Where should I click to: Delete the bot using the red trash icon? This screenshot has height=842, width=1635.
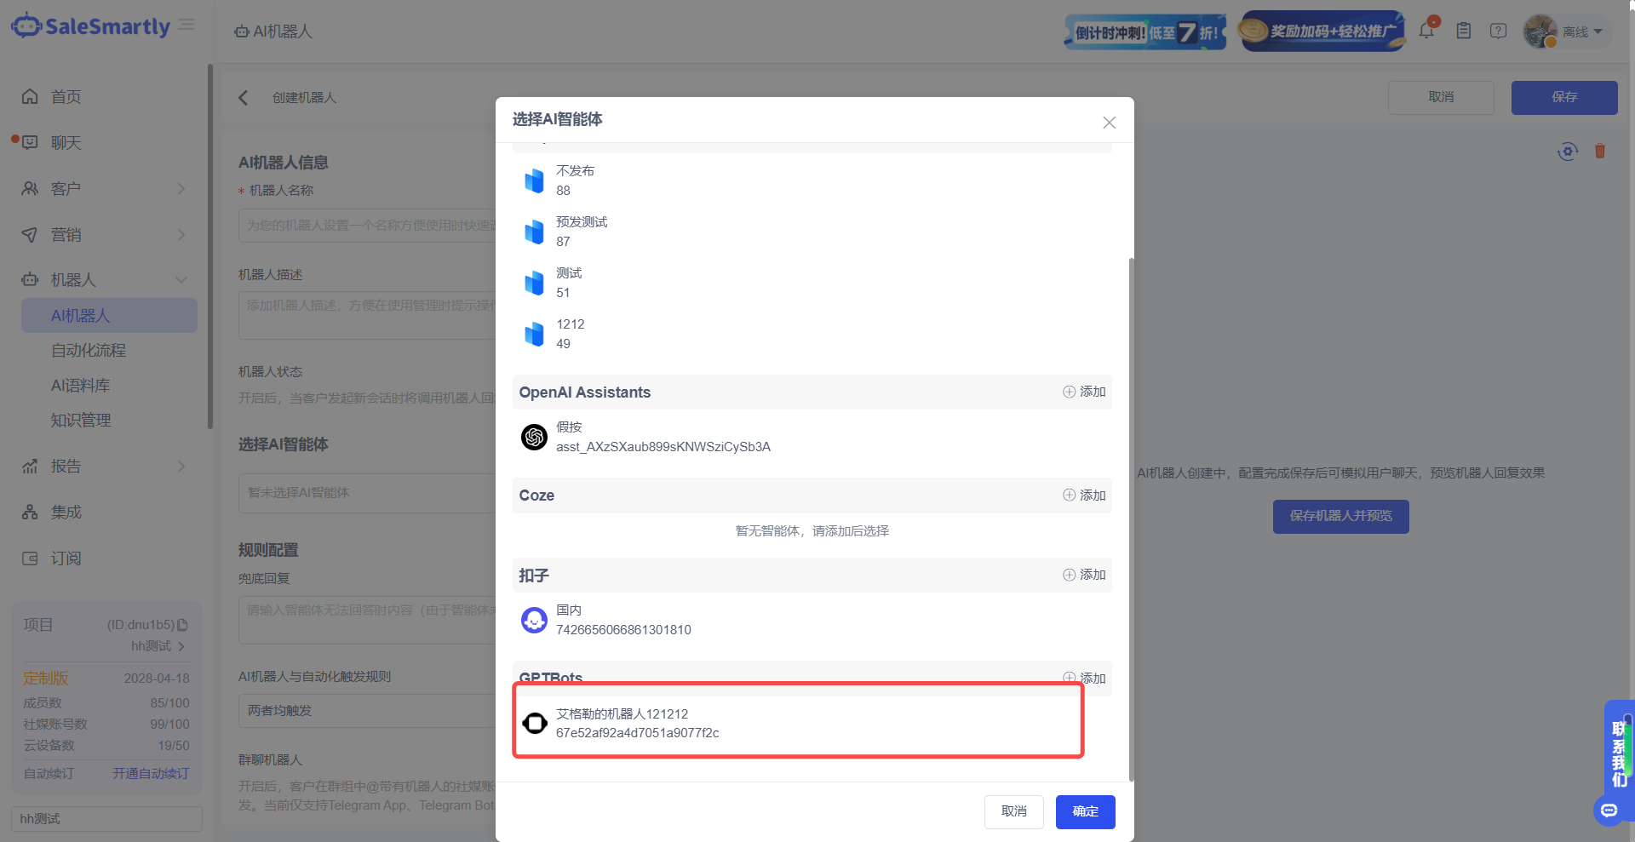tap(1599, 151)
